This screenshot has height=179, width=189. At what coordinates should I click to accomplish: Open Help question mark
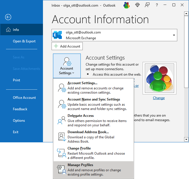coord(157,5)
